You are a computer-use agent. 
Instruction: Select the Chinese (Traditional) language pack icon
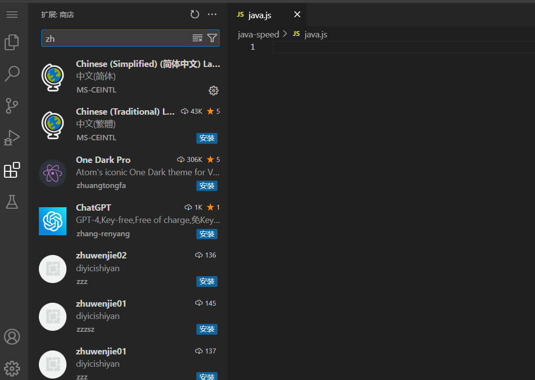(53, 125)
